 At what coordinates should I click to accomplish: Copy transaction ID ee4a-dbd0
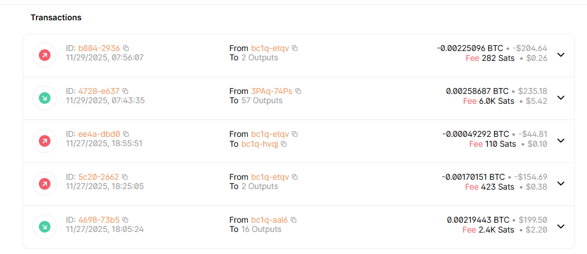click(x=126, y=134)
